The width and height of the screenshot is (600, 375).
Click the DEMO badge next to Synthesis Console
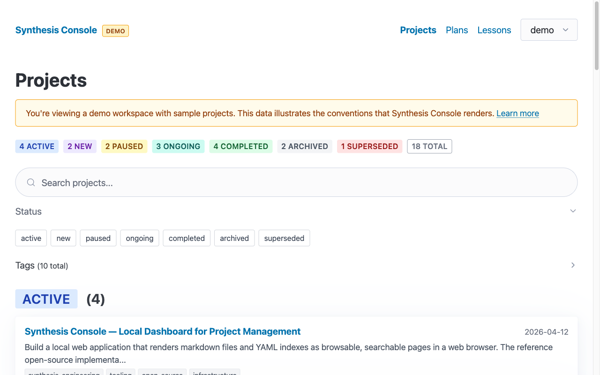[115, 30]
